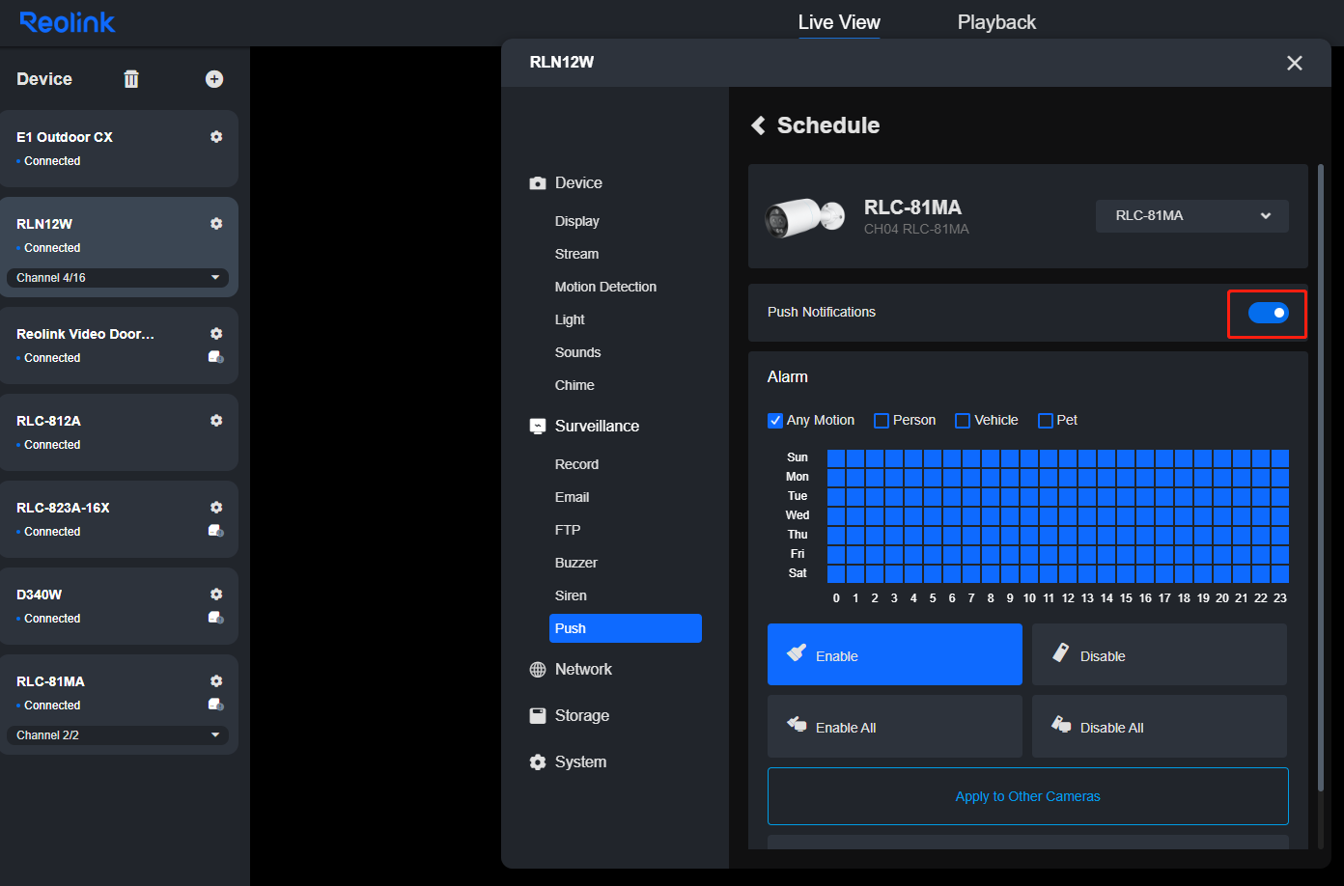Click the Network globe icon

point(538,670)
